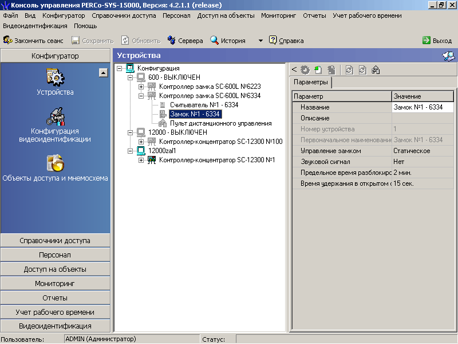
Task: Click the green-arrow document icon
Action: tap(318, 70)
